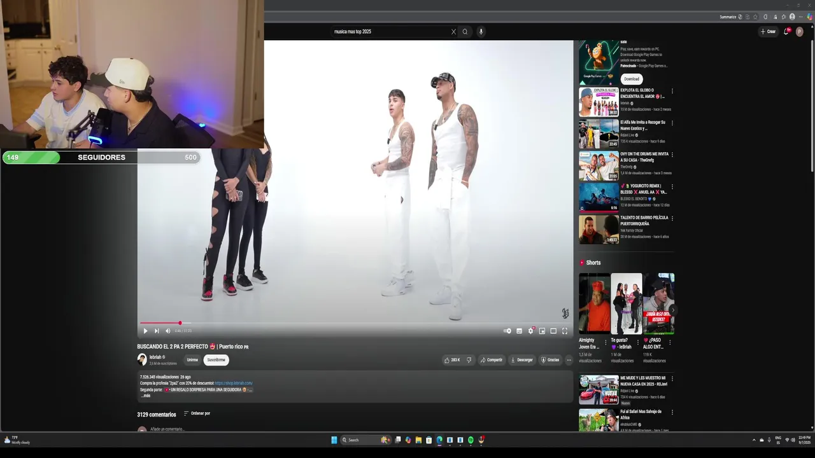This screenshot has height=458, width=815.
Task: Open options menu for El Alfa video
Action: [672, 123]
